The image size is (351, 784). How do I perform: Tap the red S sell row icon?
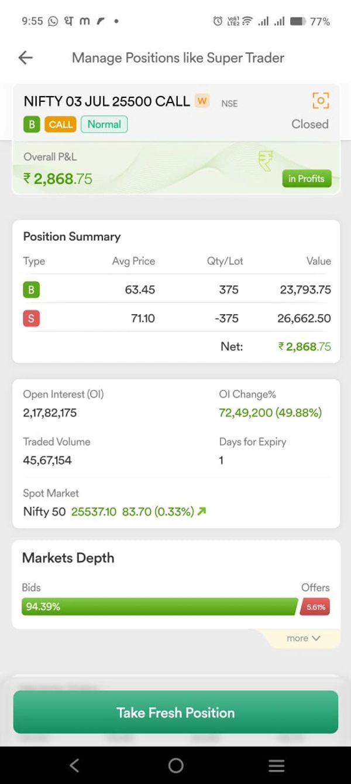32,319
